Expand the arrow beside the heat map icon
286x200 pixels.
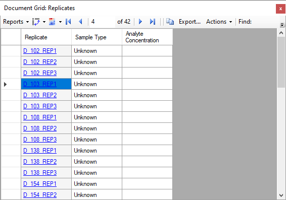pyautogui.click(x=60, y=22)
